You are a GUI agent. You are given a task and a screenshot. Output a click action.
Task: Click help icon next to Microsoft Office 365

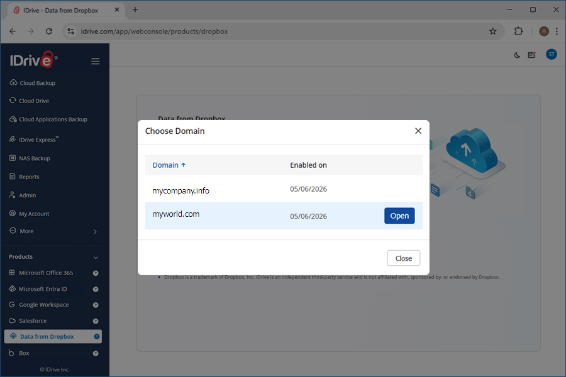[96, 273]
